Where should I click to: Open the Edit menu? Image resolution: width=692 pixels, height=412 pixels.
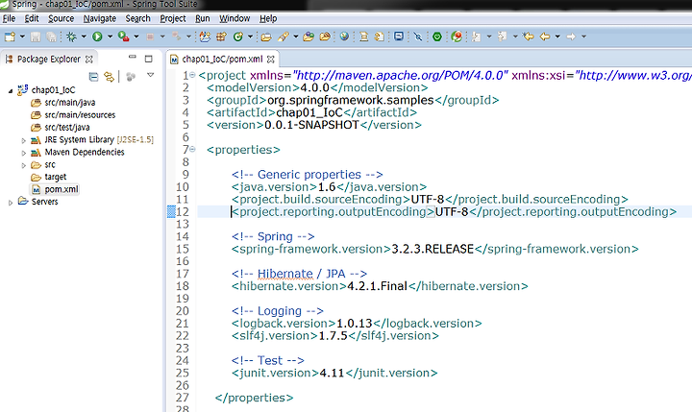32,18
